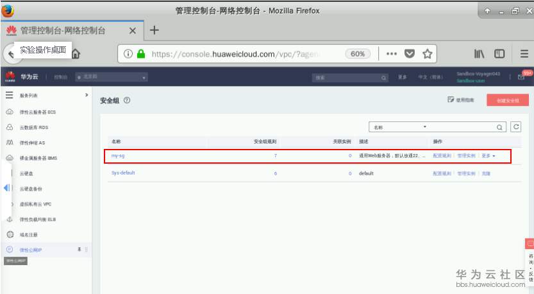Toggle the Firefox sidebar view icon
This screenshot has height=294, width=534.
499,53
